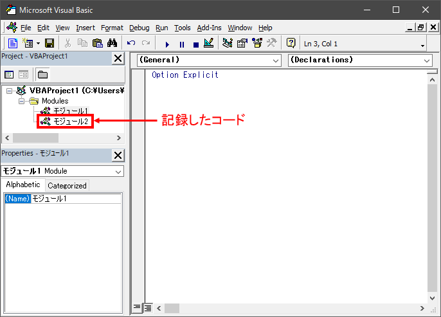Open the Insert menu

coord(85,28)
